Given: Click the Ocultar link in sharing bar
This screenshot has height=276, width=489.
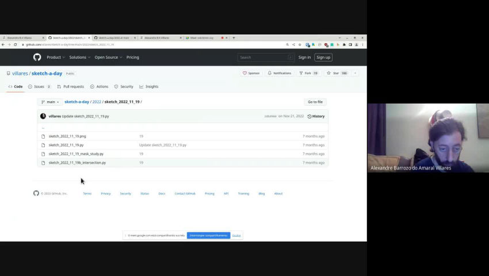Looking at the screenshot, I should coord(236,235).
